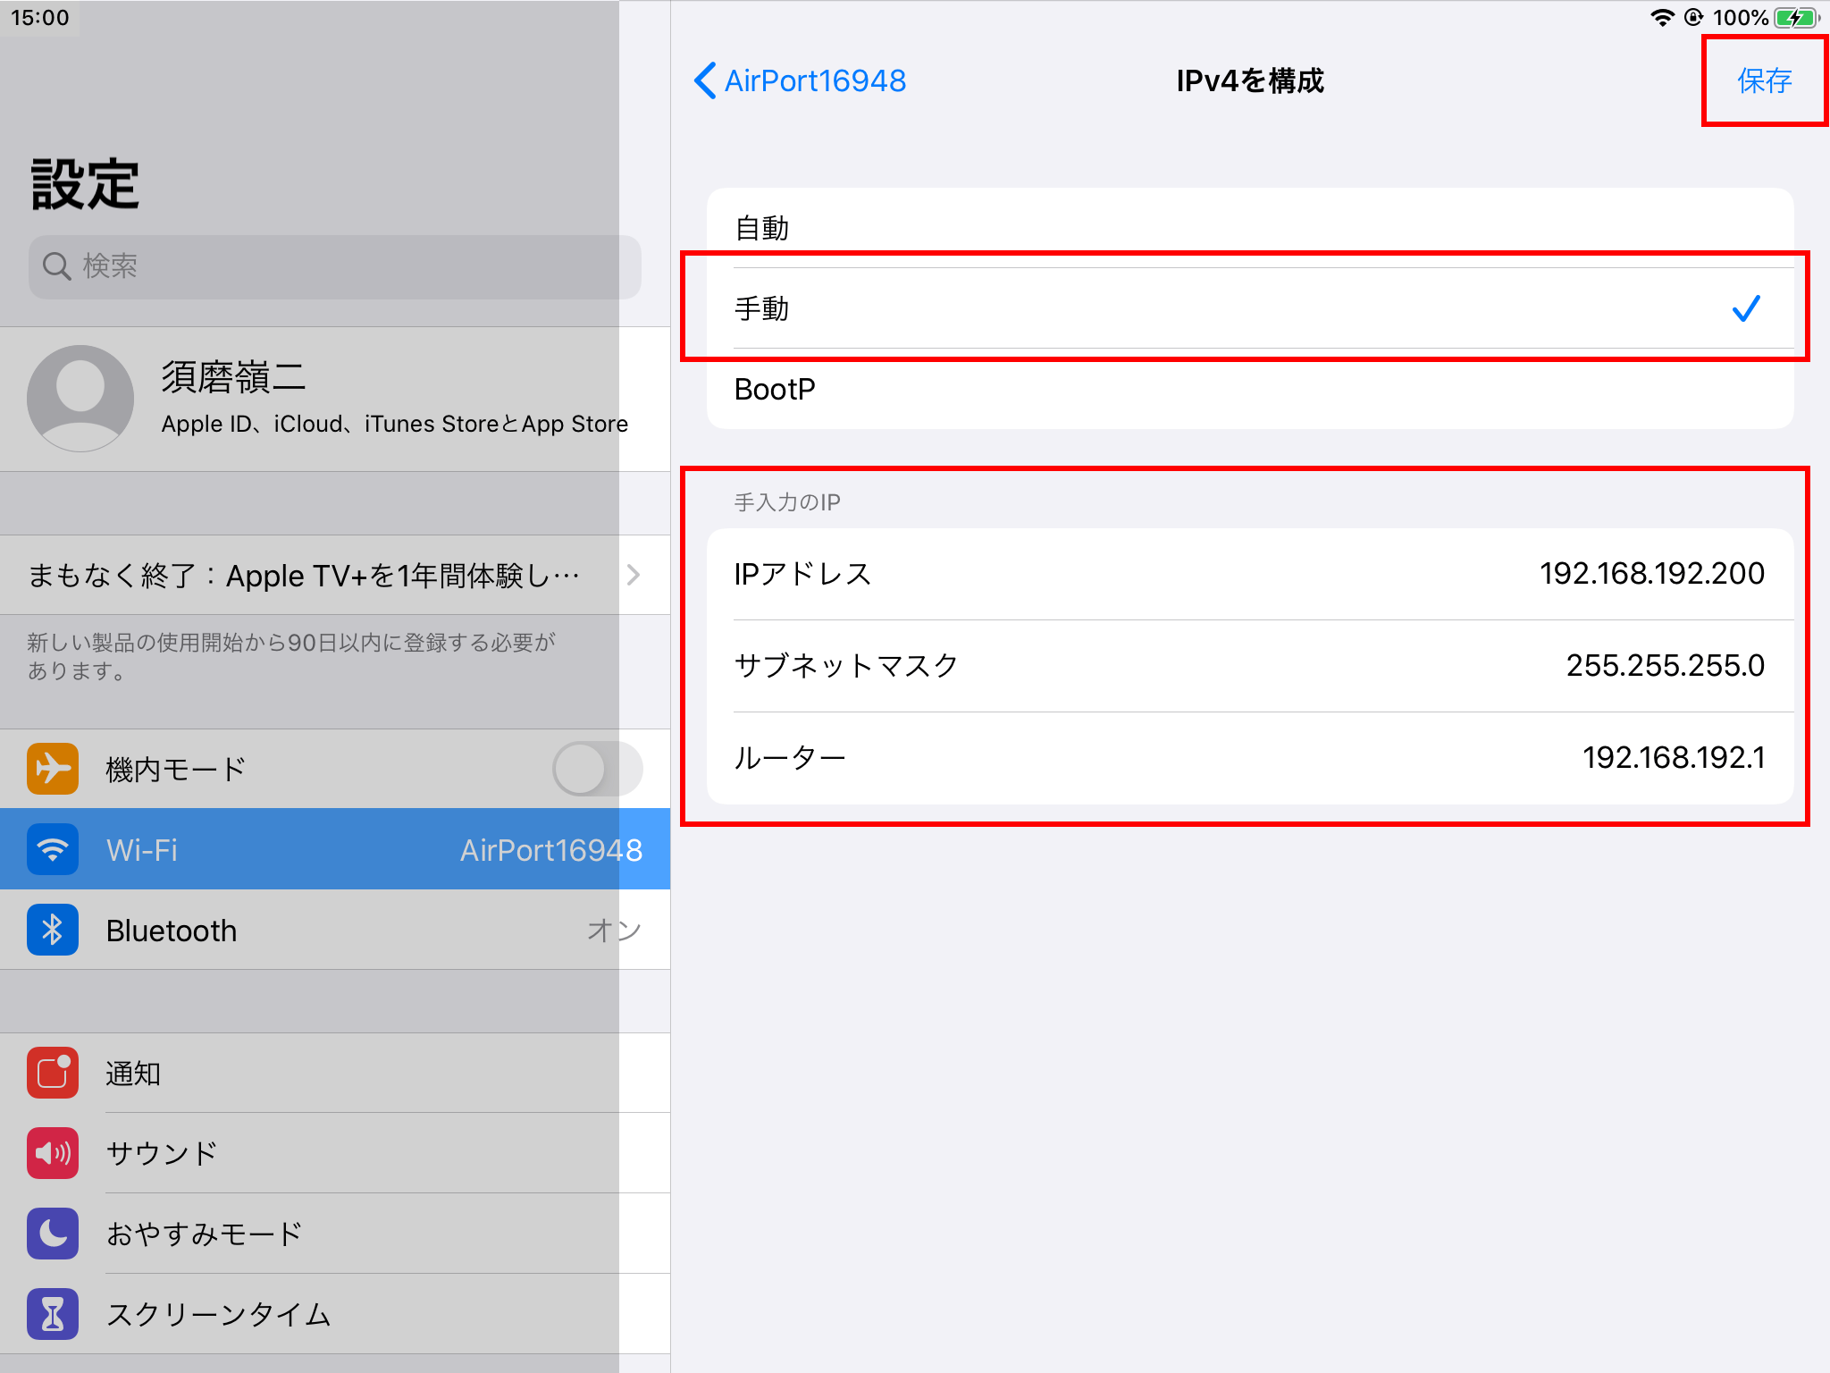Tap the user profile avatar
Image resolution: width=1830 pixels, height=1373 pixels.
click(80, 398)
